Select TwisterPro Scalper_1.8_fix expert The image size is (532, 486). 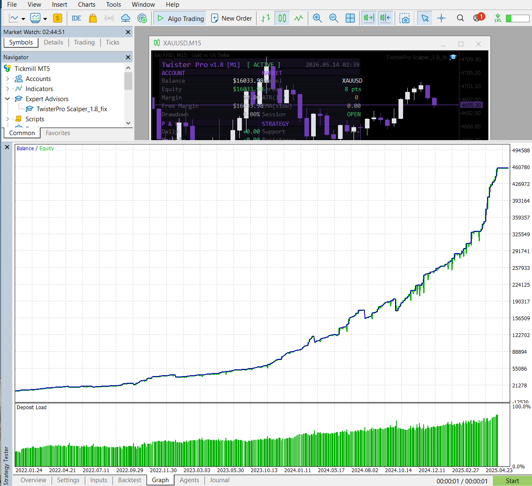(72, 109)
